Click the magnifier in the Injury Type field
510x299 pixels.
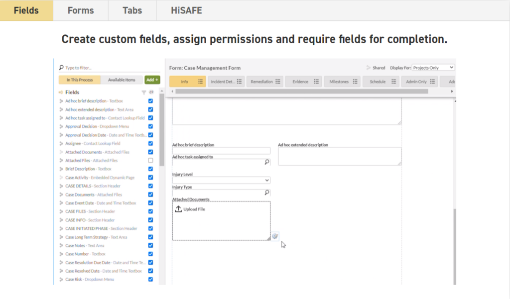point(266,192)
